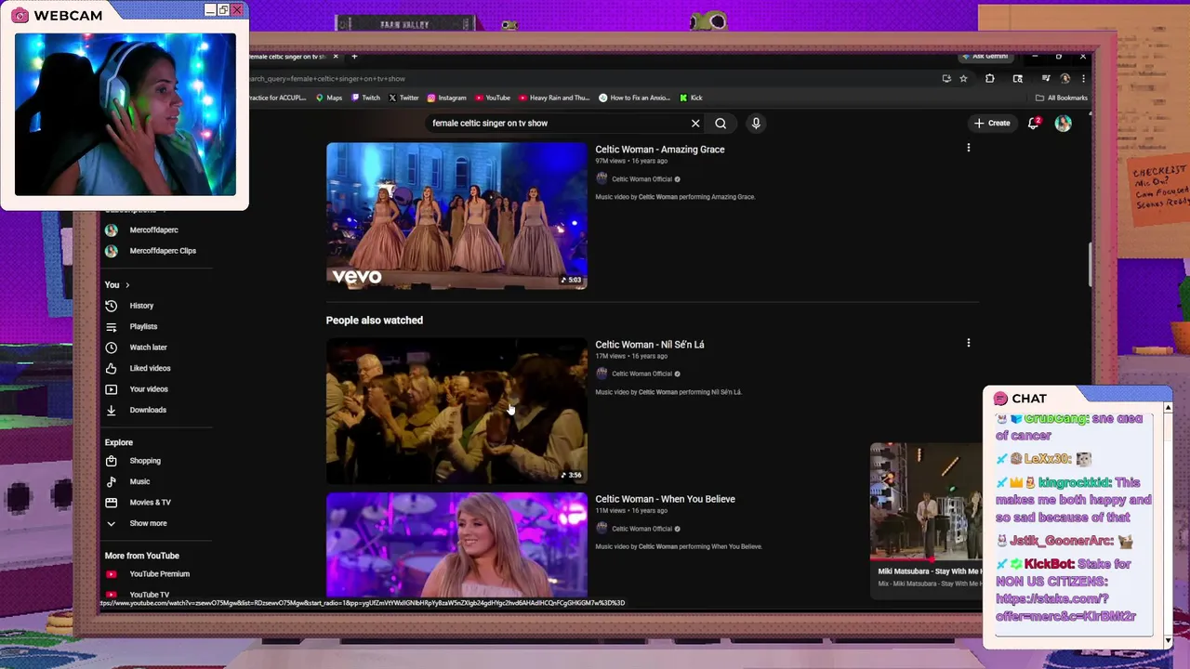Click the YouTube page vertical scrollbar

pos(1091,265)
